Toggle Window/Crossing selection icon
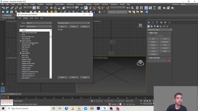Image resolution: width=198 pixels, height=111 pixels. [46, 8]
